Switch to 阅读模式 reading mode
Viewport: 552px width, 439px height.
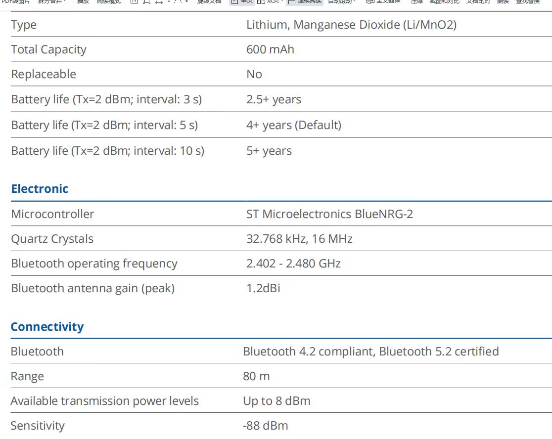tap(108, 1)
